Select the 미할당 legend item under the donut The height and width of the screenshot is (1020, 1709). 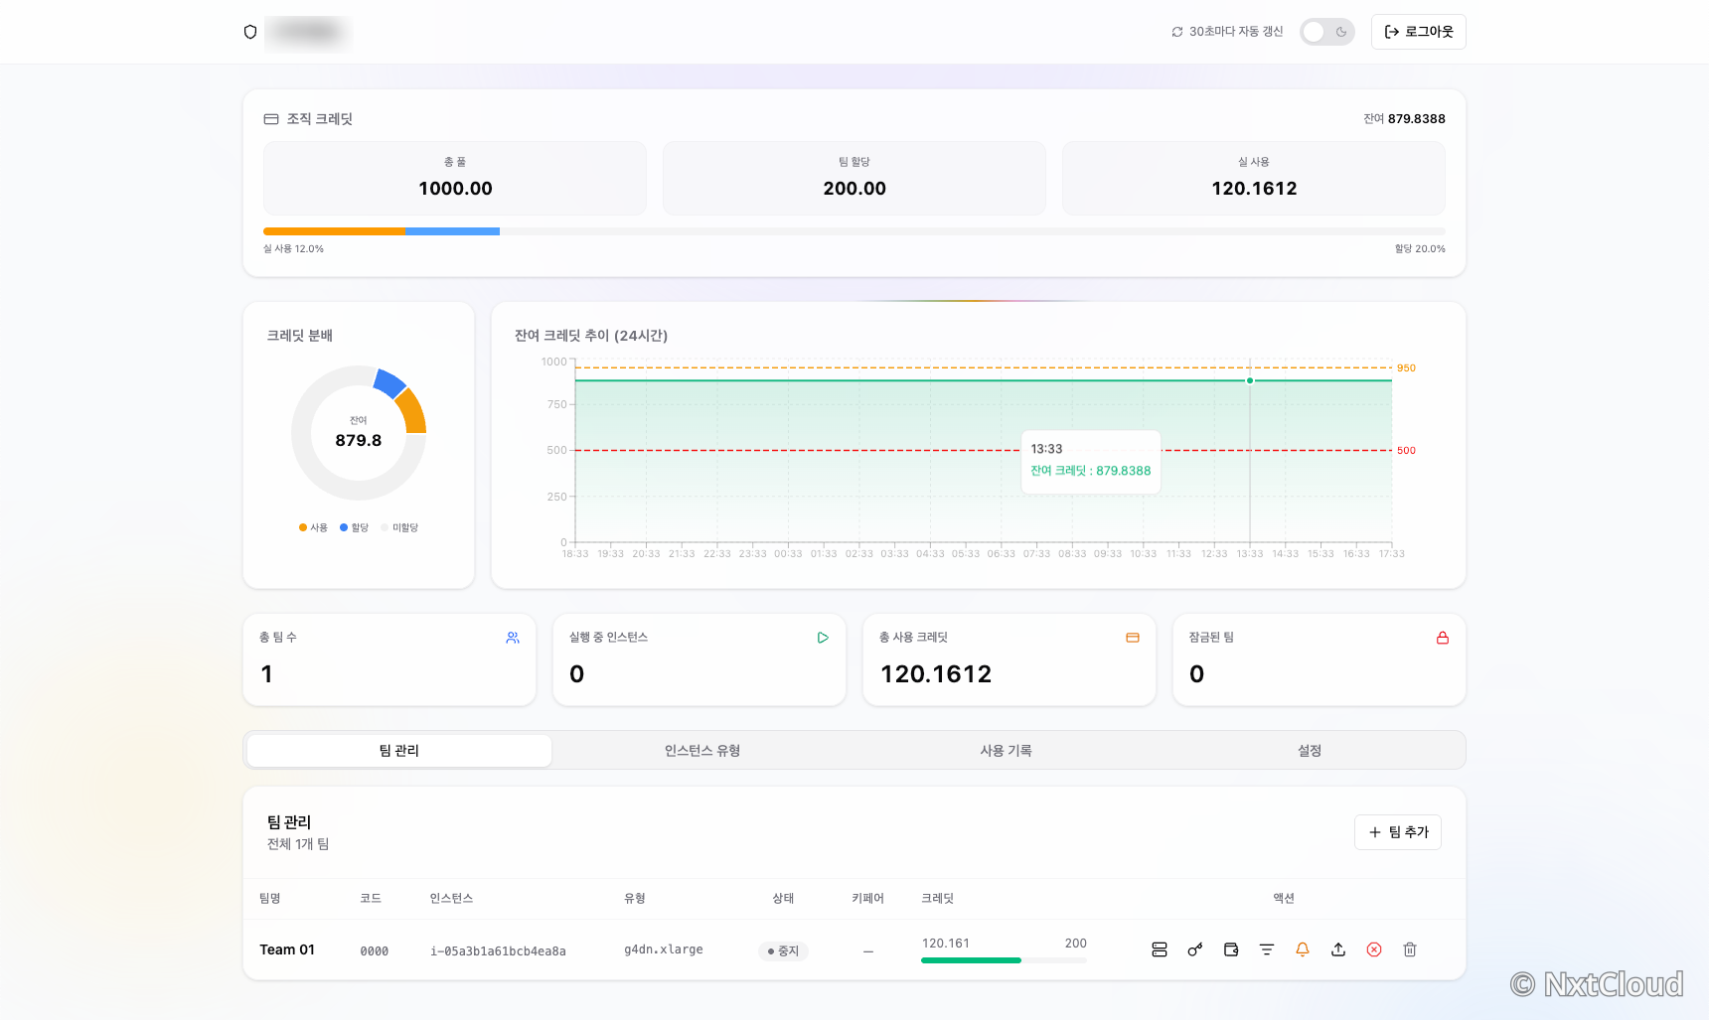[x=399, y=527]
